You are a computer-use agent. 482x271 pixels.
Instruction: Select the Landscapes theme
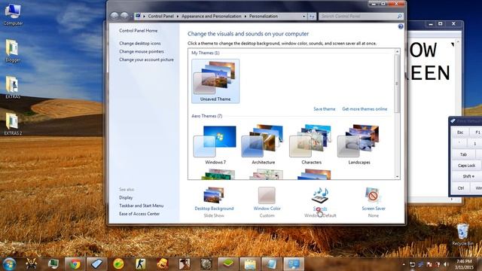click(x=359, y=145)
